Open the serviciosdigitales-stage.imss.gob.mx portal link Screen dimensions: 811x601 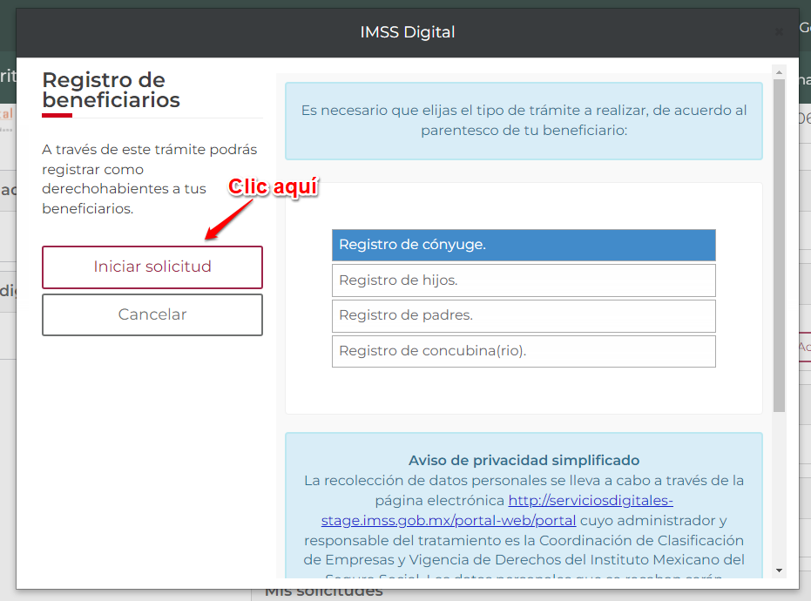497,510
